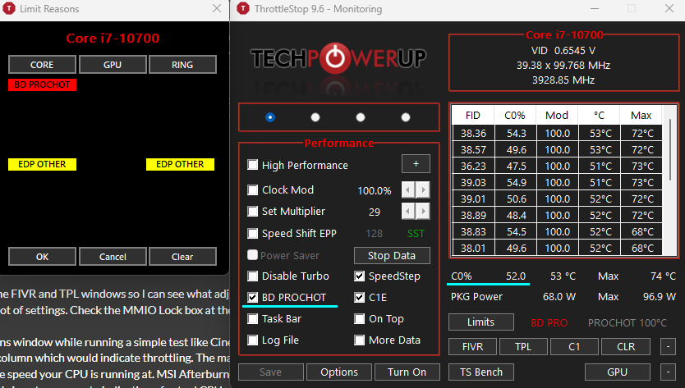Launch TS Bench

click(481, 372)
